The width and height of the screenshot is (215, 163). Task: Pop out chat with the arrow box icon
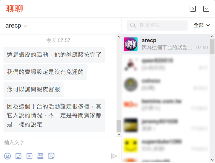click(193, 9)
